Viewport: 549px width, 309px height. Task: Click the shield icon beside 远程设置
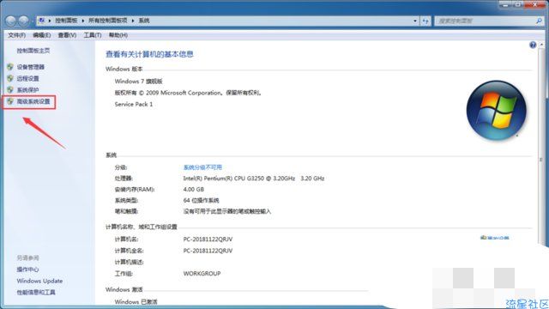click(10, 78)
